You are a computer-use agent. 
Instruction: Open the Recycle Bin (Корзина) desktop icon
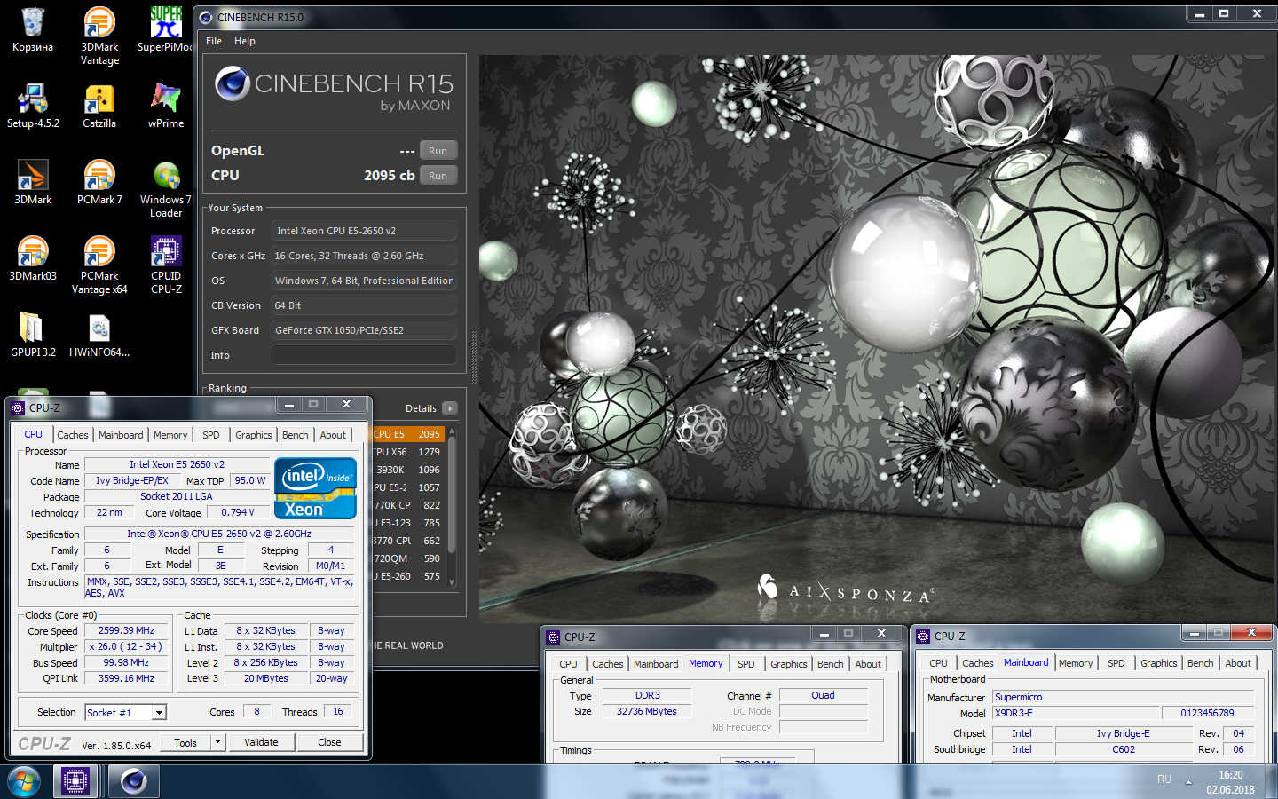tap(33, 29)
